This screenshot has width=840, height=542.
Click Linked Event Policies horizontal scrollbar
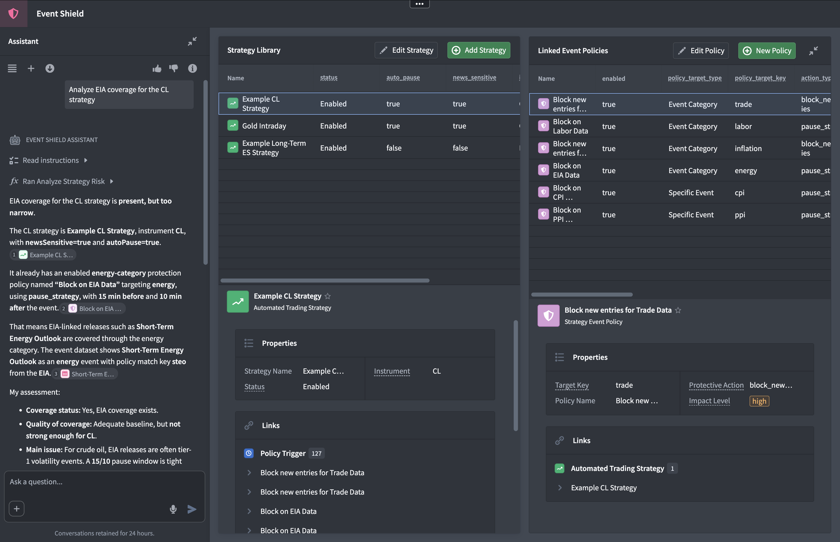click(x=582, y=295)
